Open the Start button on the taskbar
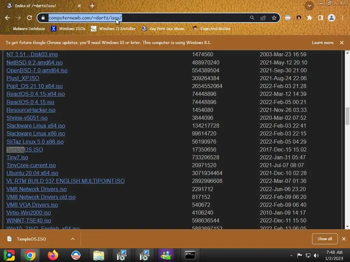 pyautogui.click(x=9, y=255)
